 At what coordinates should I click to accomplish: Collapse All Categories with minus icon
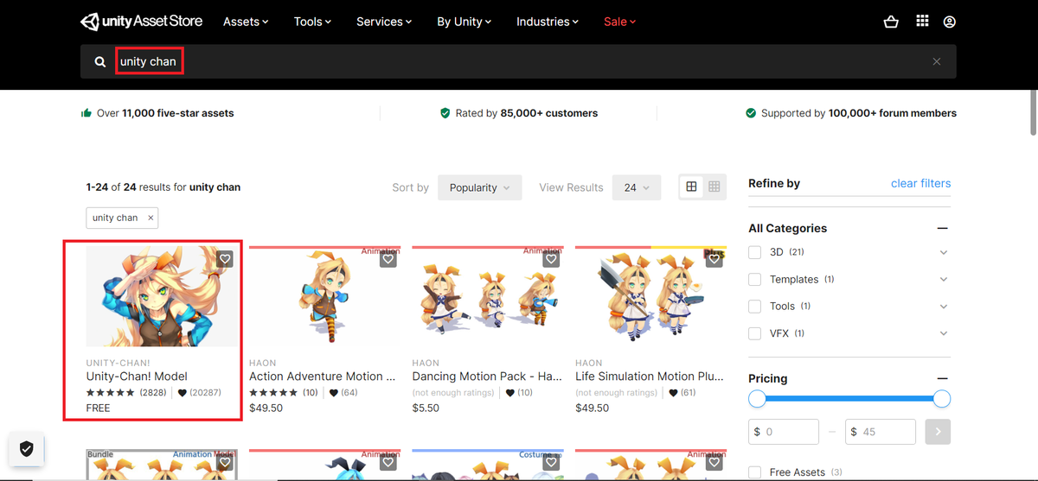[943, 228]
